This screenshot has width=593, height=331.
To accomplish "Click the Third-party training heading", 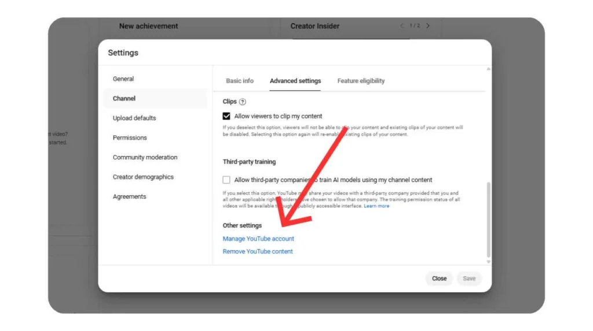I will [x=249, y=162].
